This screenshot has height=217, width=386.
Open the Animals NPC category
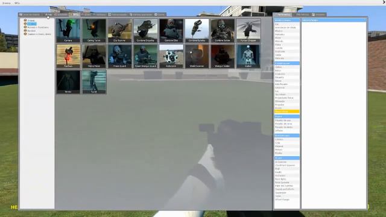pos(31,20)
